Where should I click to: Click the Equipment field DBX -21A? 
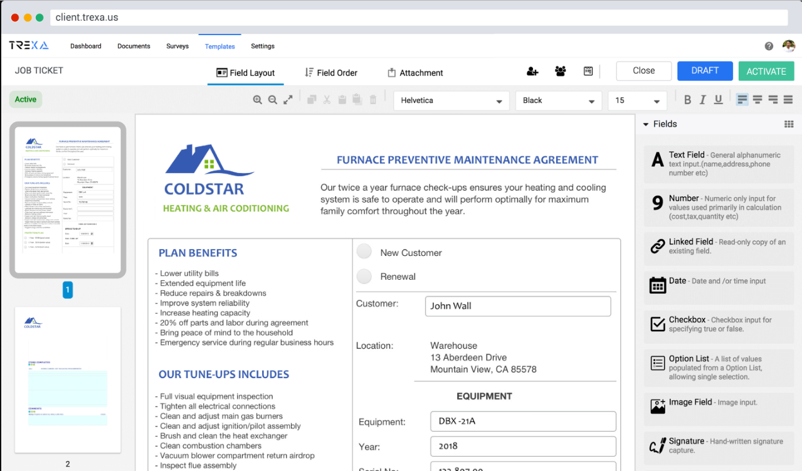[524, 421]
